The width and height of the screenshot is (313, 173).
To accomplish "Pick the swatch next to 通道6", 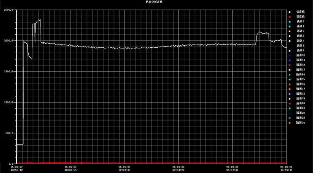I will pyautogui.click(x=290, y=36).
